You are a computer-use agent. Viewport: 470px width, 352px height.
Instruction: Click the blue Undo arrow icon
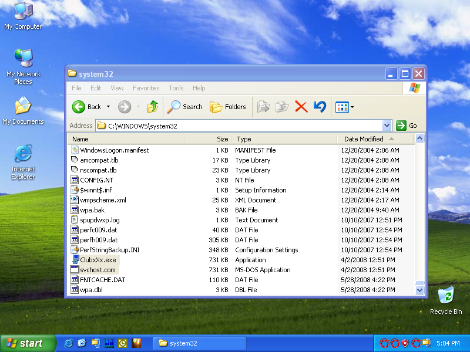click(320, 107)
